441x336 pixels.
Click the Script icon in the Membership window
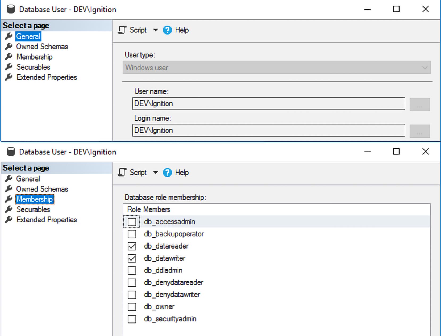coord(122,173)
